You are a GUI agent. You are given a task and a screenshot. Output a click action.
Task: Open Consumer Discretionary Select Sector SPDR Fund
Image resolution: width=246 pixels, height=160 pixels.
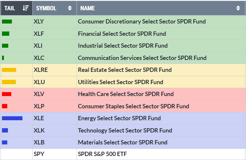tap(142, 22)
